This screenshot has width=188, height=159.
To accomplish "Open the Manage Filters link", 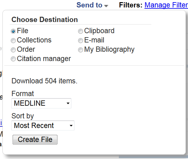I will (x=166, y=5).
